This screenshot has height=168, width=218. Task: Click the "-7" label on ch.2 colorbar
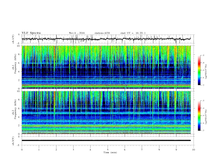(x=203, y=131)
